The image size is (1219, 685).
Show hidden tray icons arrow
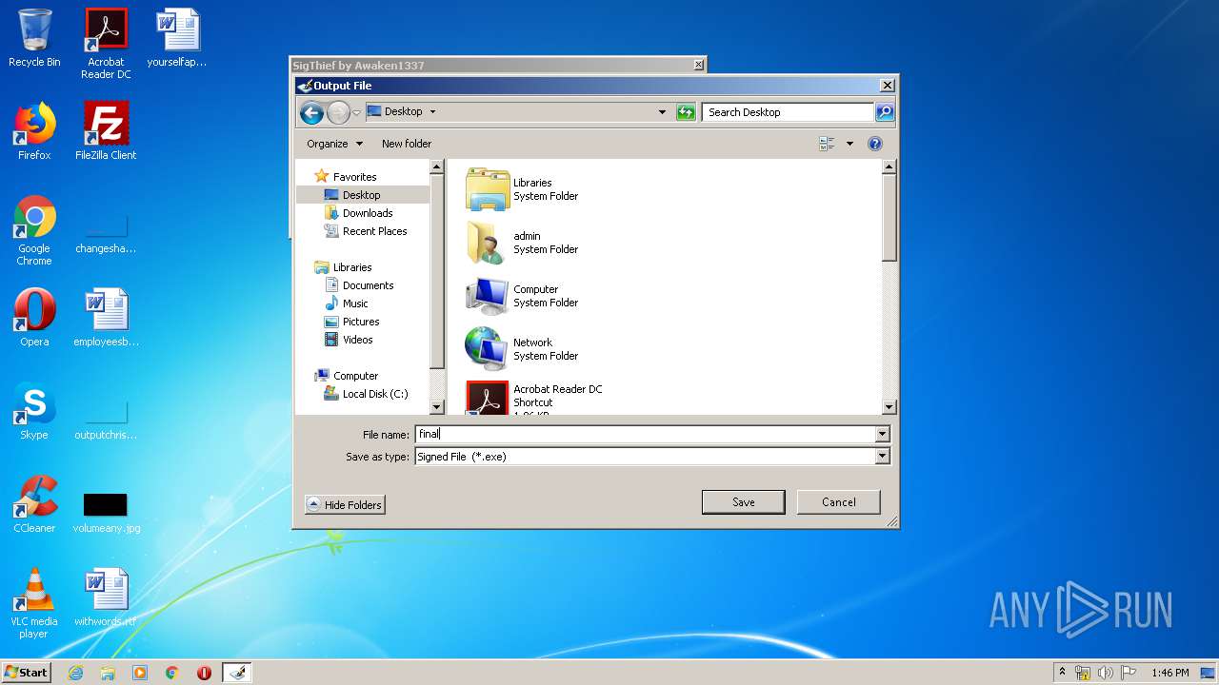(x=1062, y=673)
